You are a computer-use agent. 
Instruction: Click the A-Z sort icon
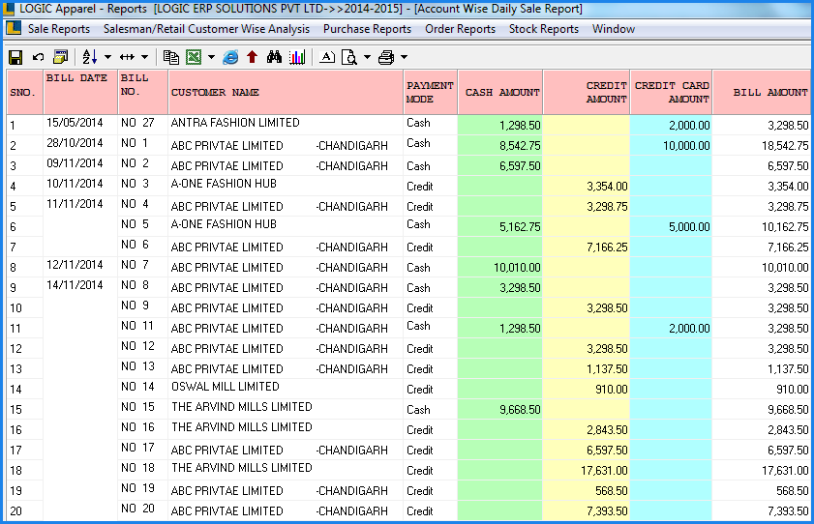pos(89,57)
